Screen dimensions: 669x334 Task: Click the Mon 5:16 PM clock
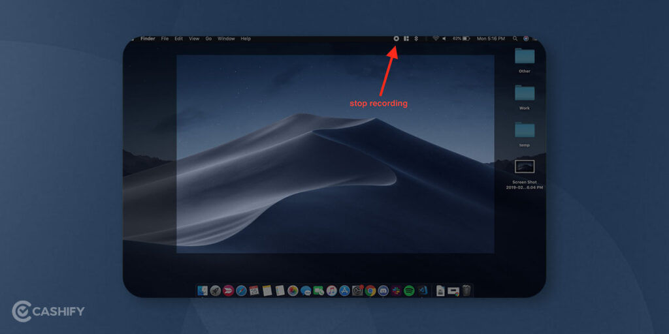pos(491,38)
